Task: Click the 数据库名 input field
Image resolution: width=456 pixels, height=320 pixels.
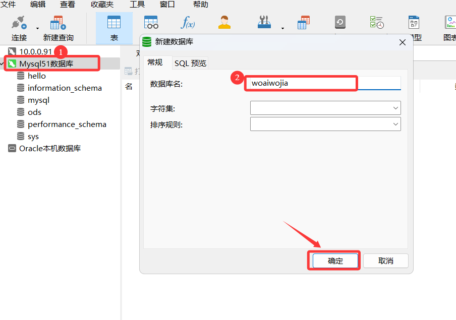Action: pos(323,83)
